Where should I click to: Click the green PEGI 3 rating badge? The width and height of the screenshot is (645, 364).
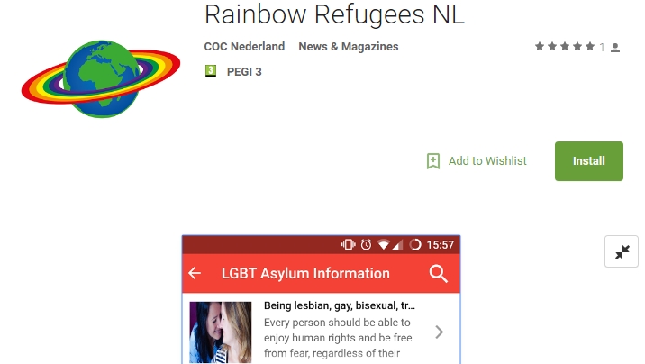click(211, 71)
